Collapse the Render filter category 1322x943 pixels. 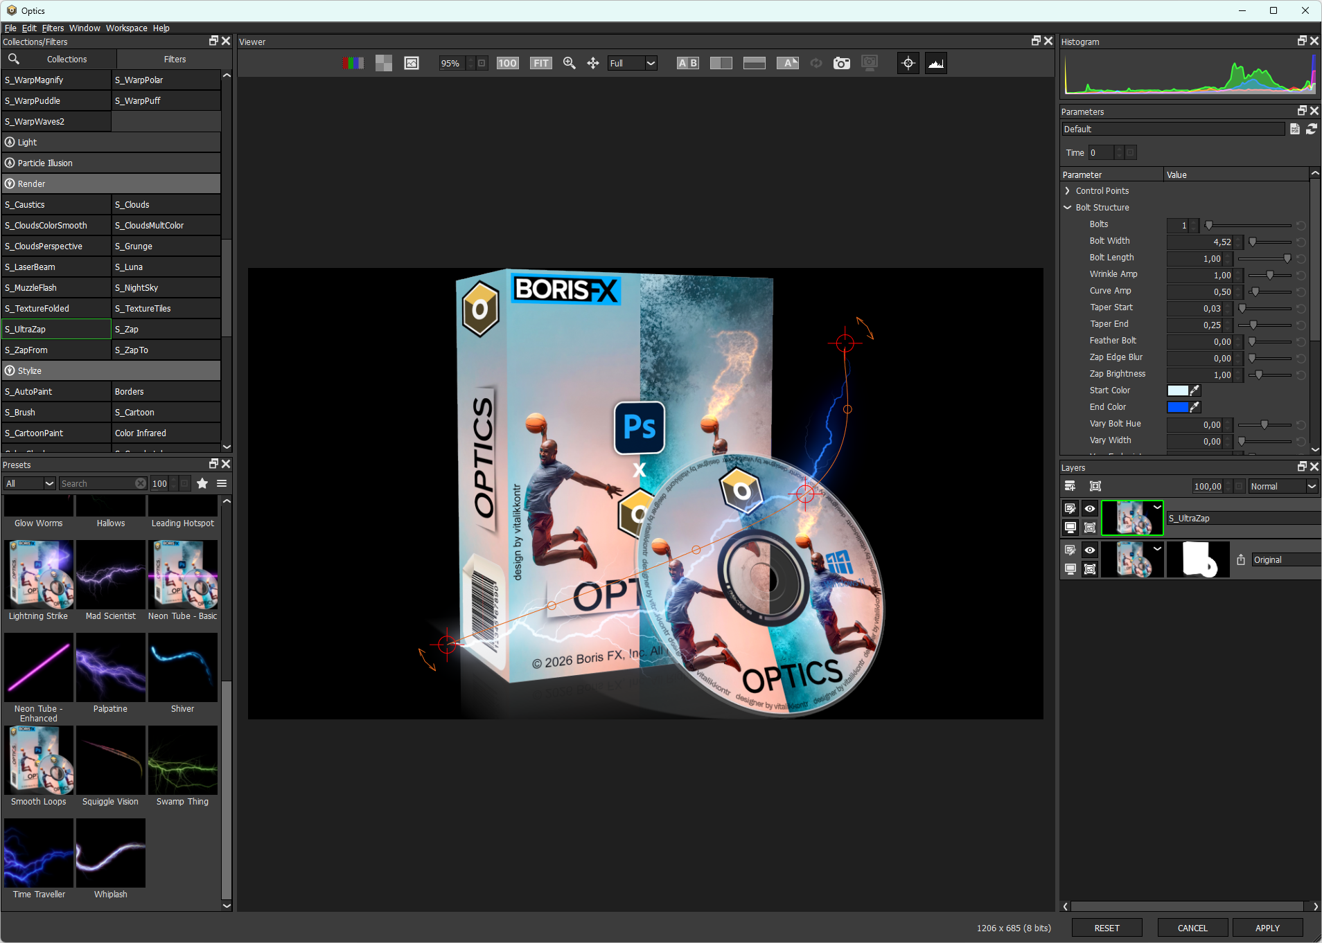[x=111, y=184]
